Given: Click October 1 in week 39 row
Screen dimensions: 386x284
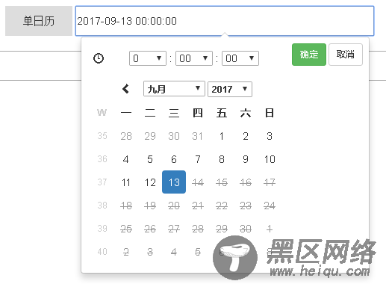Looking at the screenshot, I should coord(270,229).
